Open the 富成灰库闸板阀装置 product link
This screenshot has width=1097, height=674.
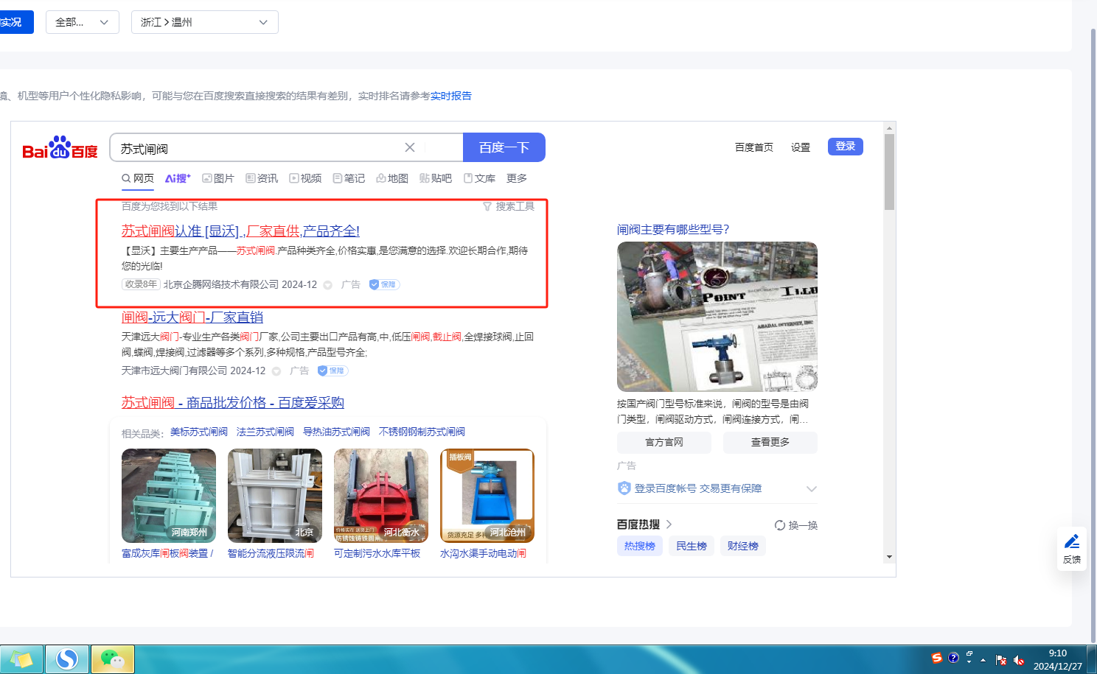tap(167, 553)
